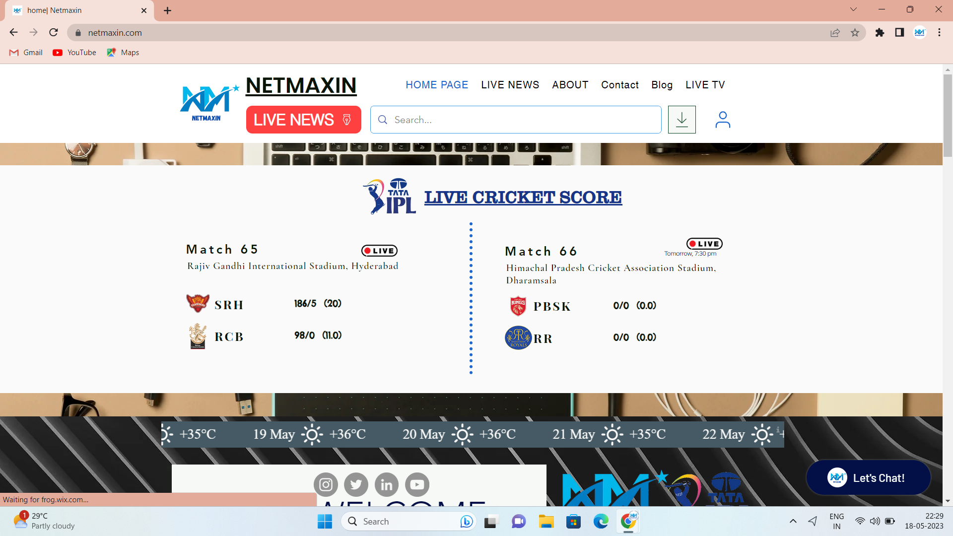The image size is (953, 536).
Task: Reload the page with the refresh icon
Action: click(x=54, y=32)
